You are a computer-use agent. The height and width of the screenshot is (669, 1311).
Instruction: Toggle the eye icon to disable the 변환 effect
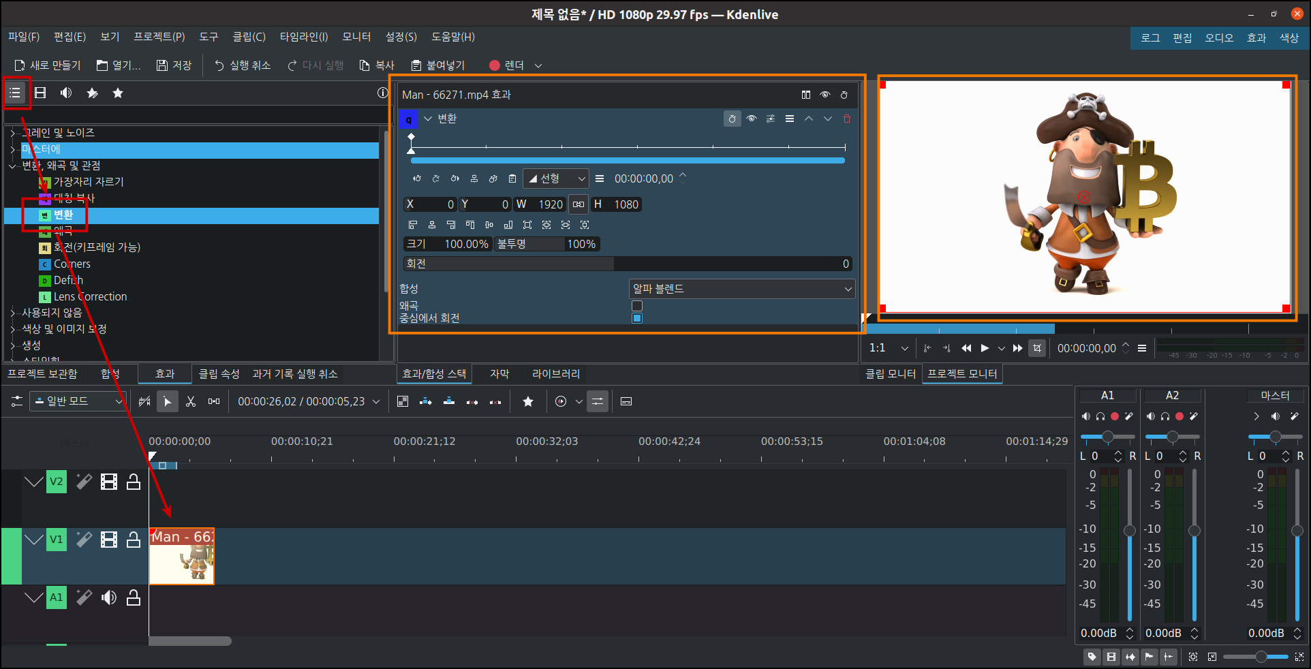click(752, 119)
